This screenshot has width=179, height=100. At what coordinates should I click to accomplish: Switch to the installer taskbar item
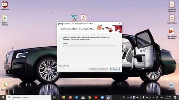click(x=109, y=97)
